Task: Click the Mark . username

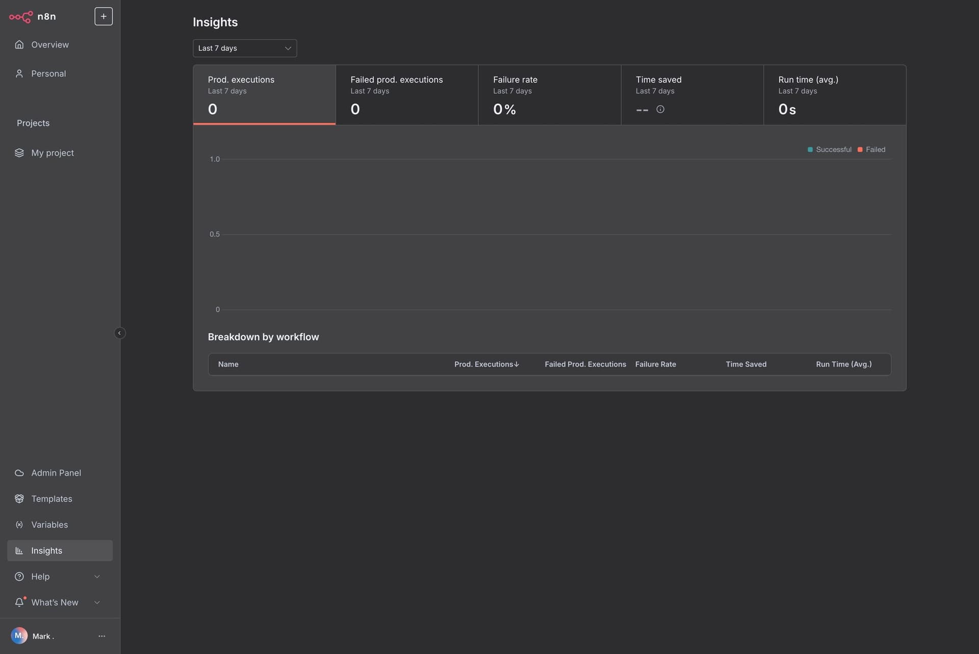Action: pyautogui.click(x=43, y=636)
